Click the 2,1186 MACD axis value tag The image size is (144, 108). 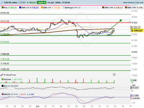pyautogui.click(x=135, y=96)
